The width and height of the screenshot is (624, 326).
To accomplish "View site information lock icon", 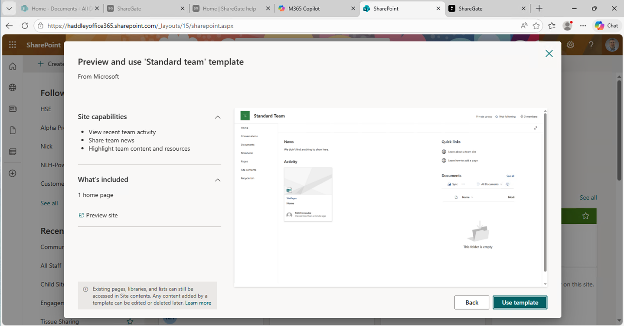I will pos(40,26).
